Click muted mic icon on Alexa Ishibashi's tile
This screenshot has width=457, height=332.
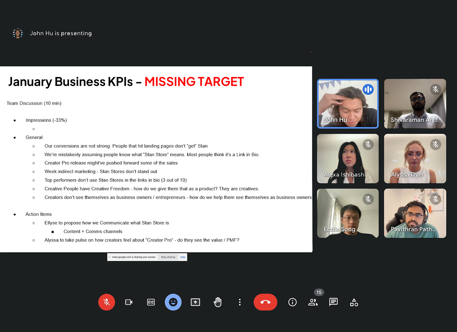pos(368,144)
